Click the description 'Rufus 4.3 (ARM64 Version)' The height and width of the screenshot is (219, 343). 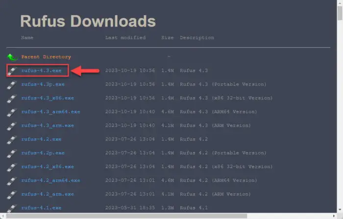219,112
